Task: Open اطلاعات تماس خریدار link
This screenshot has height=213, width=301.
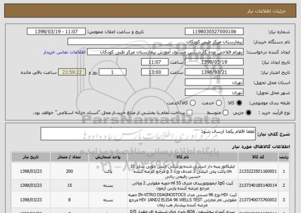Action: [64, 52]
